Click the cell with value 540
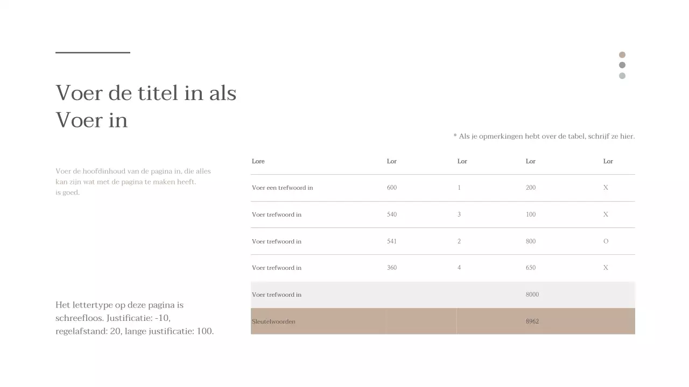 click(392, 214)
